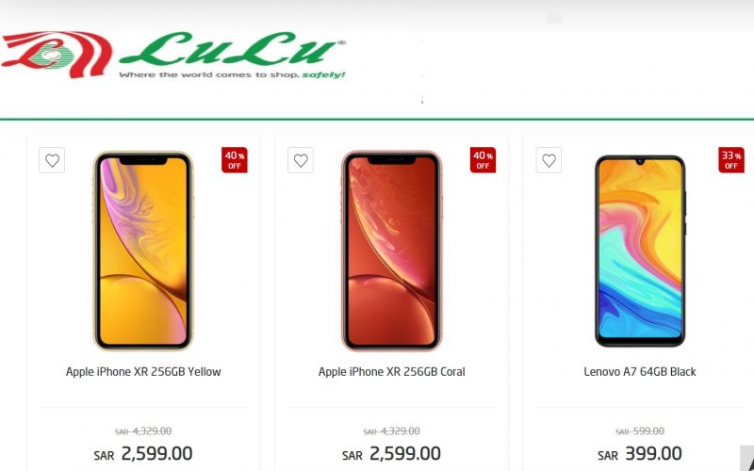Click coral iPhone XR product image

point(391,251)
